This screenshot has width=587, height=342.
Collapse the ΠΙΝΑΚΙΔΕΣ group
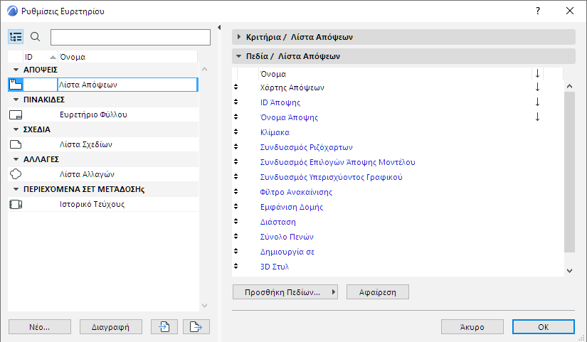coord(16,100)
